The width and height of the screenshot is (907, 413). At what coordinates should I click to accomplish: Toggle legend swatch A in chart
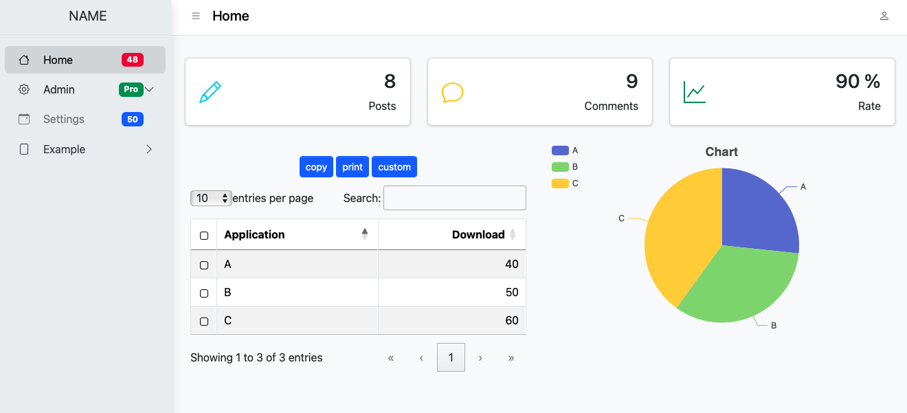(x=560, y=150)
